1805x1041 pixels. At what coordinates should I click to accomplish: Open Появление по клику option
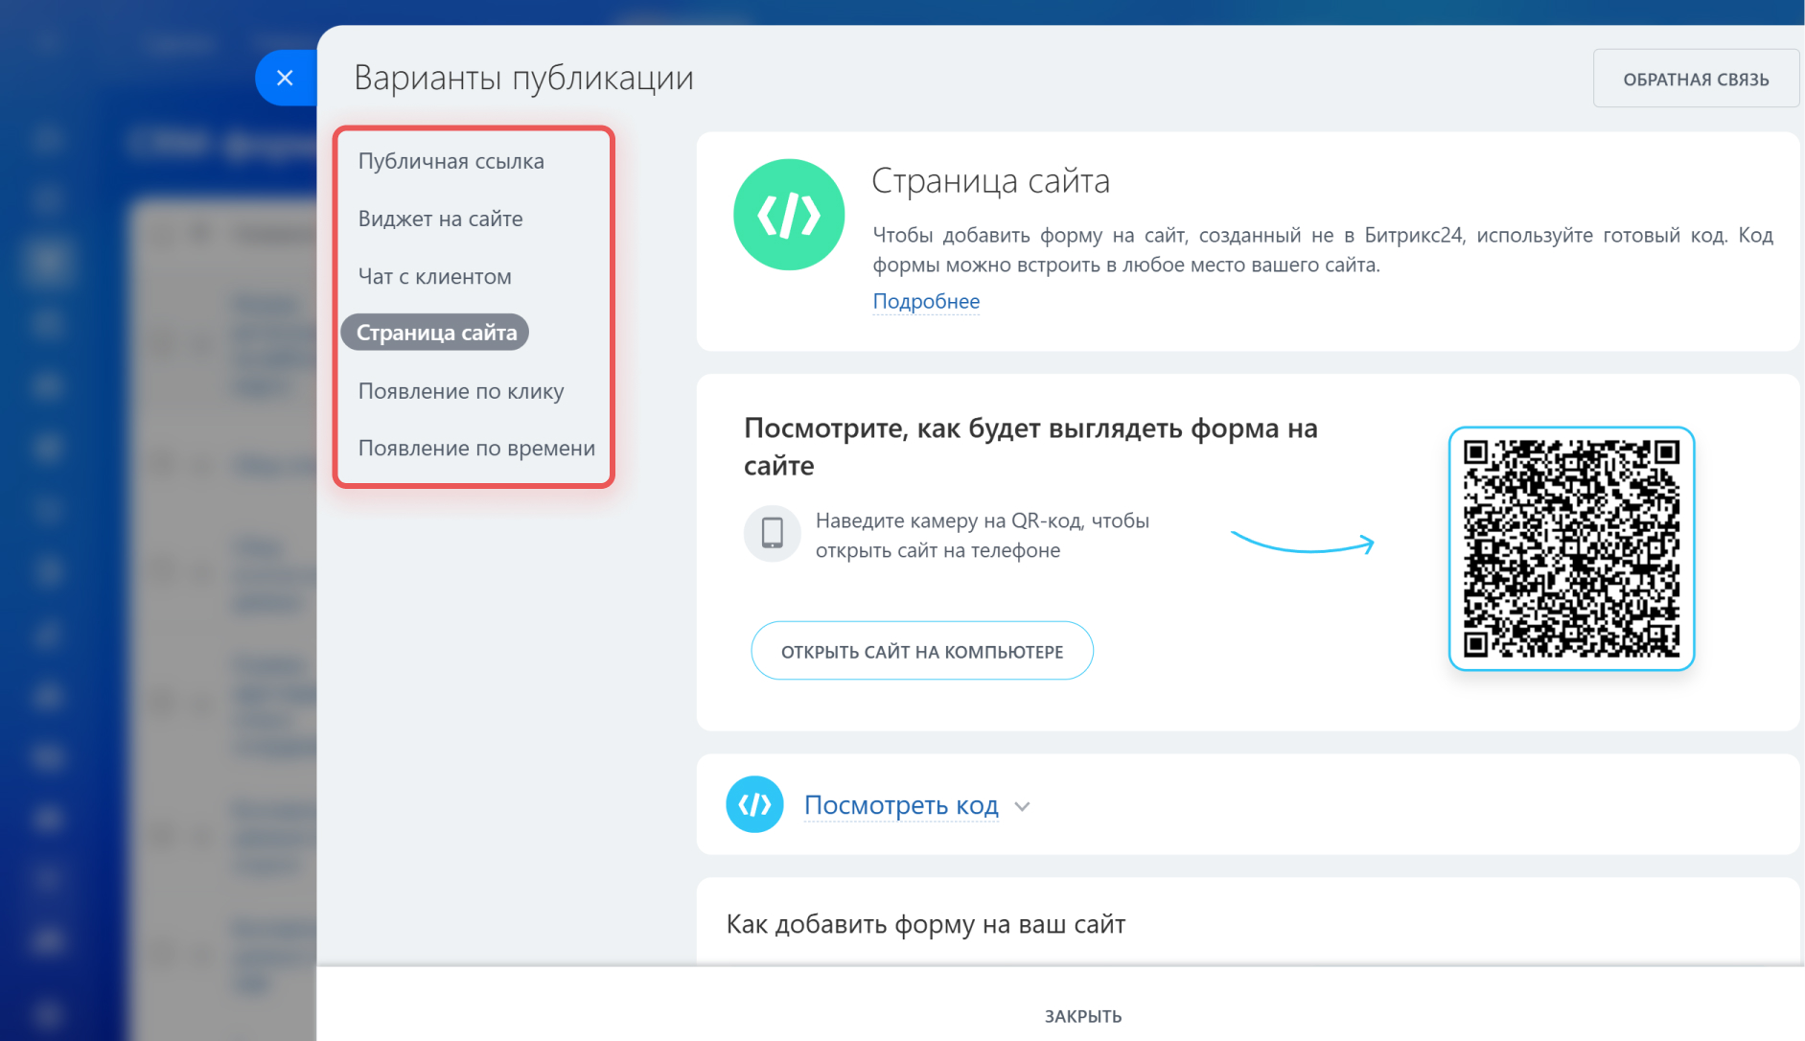click(x=461, y=391)
